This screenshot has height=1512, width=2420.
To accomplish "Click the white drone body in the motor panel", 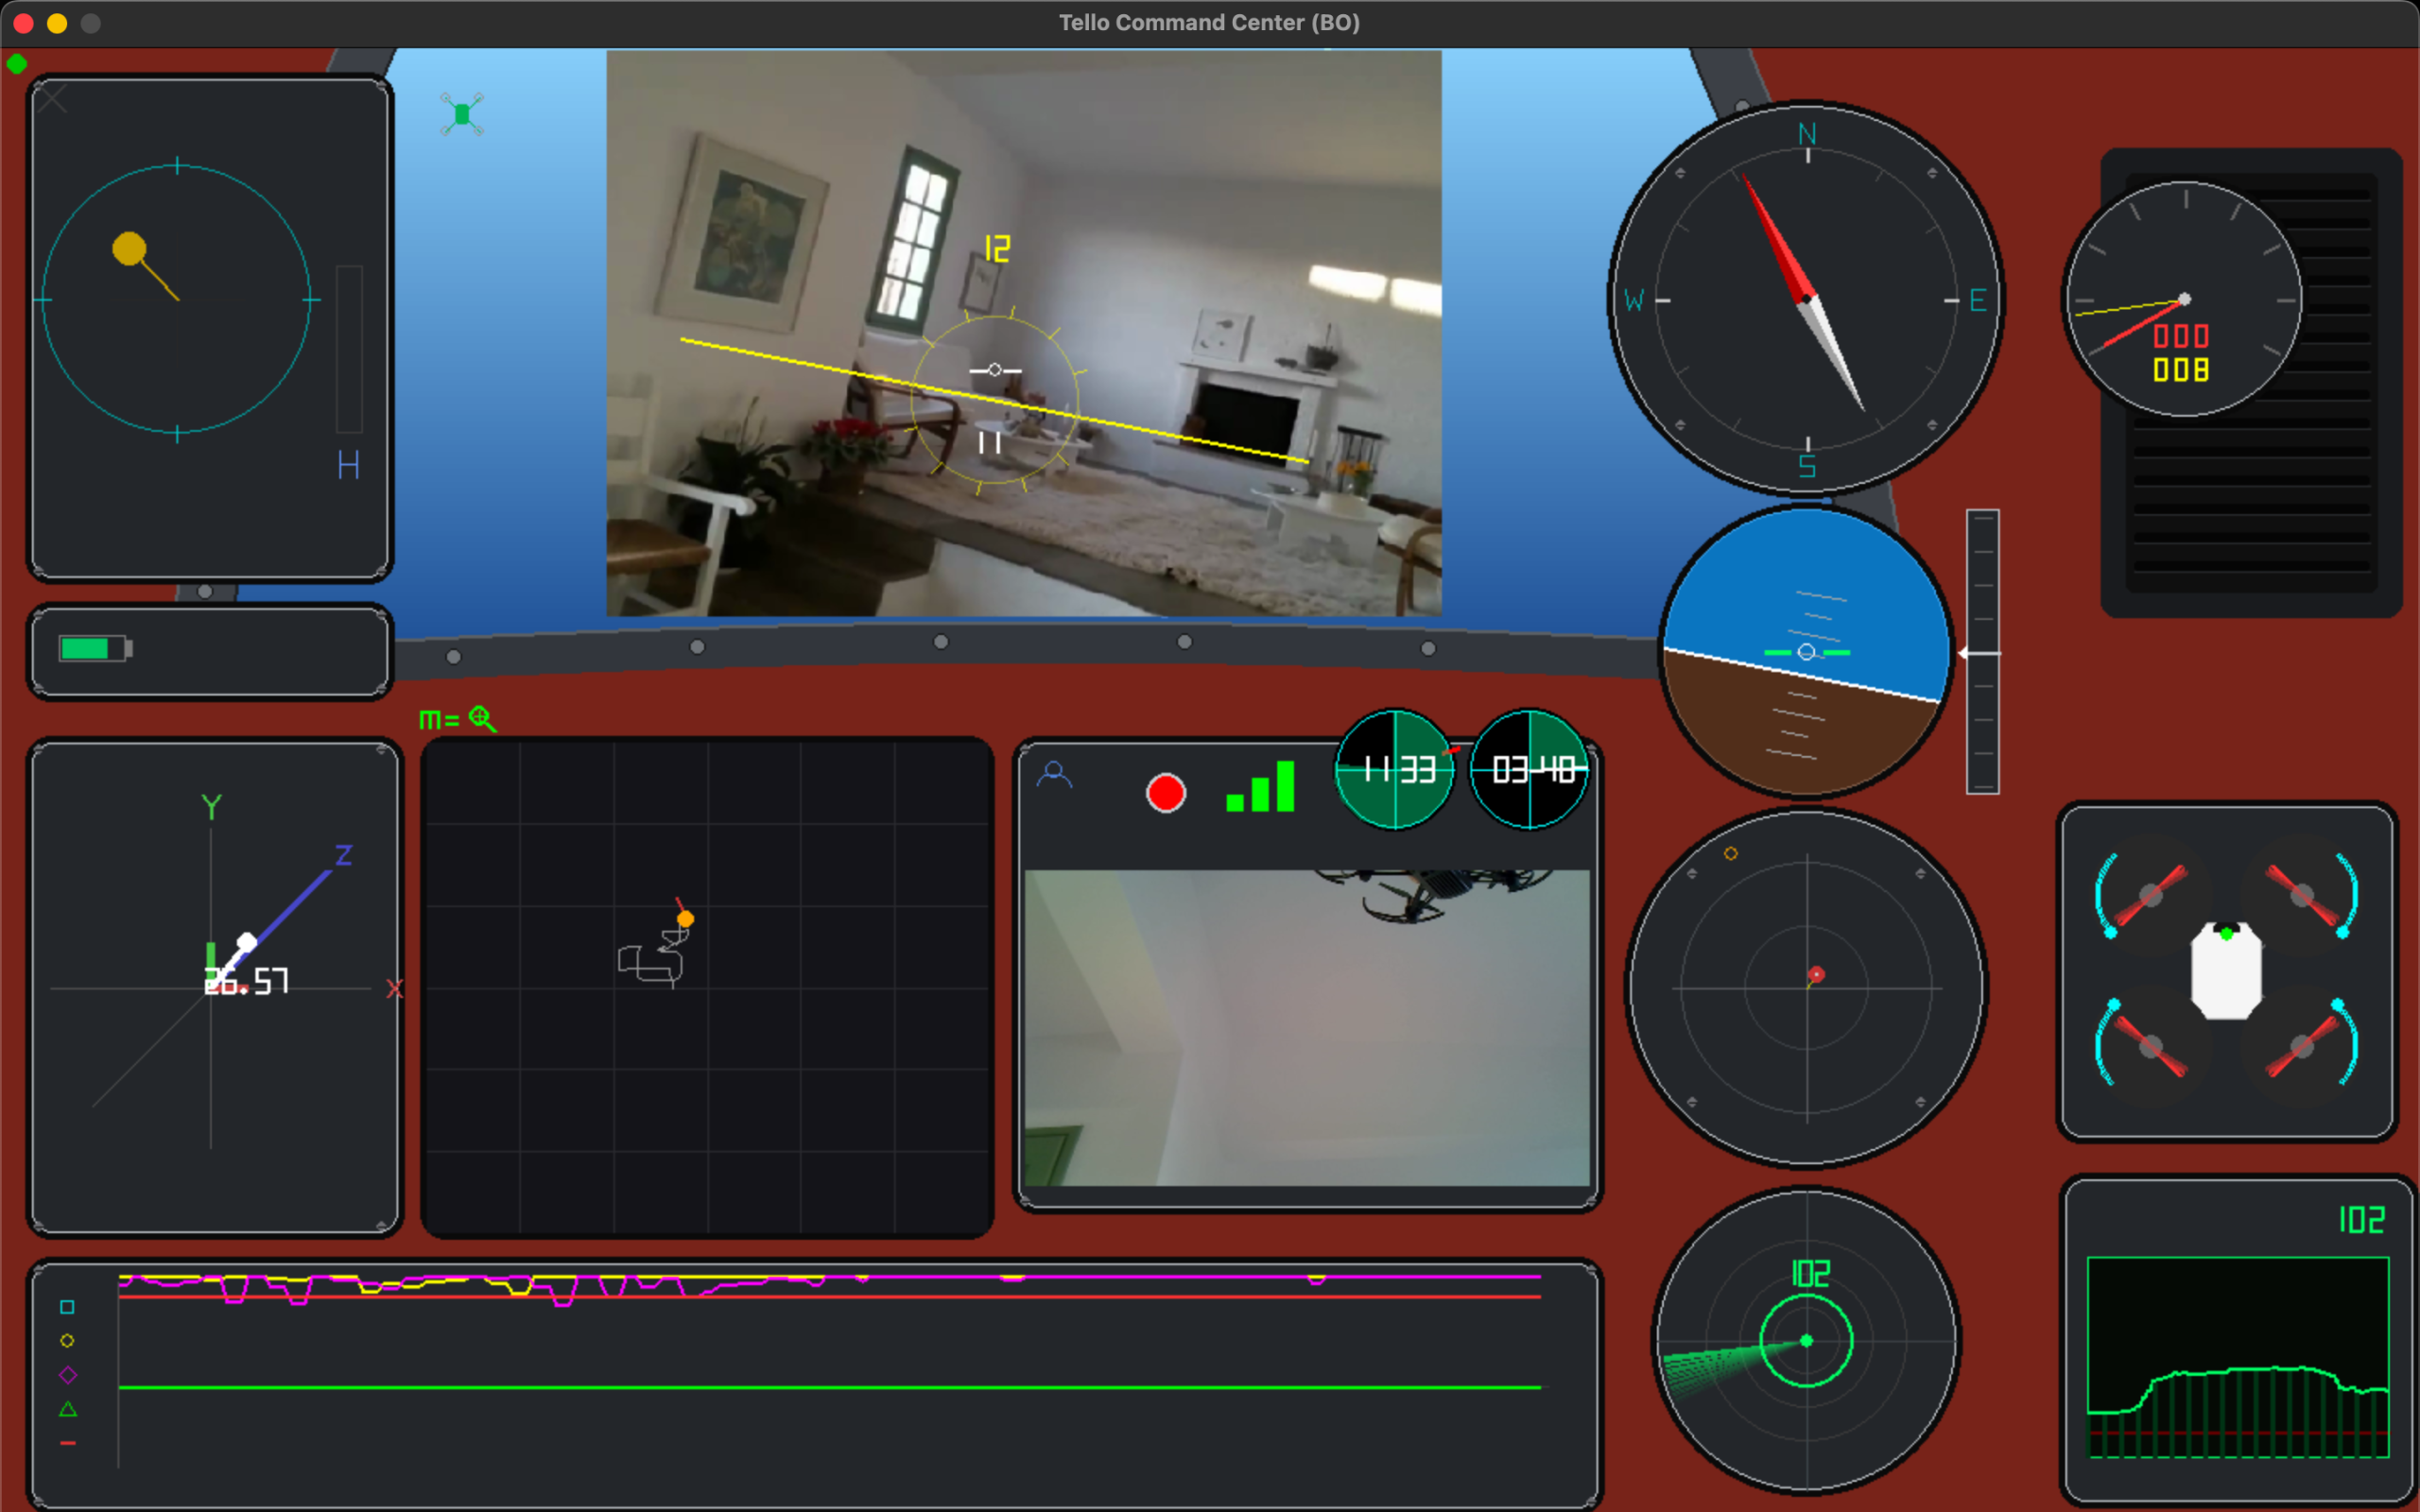I will (x=2226, y=972).
